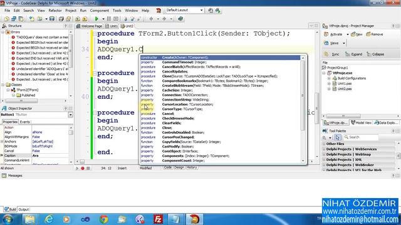Open the File menu
This screenshot has width=401, height=225.
point(7,11)
